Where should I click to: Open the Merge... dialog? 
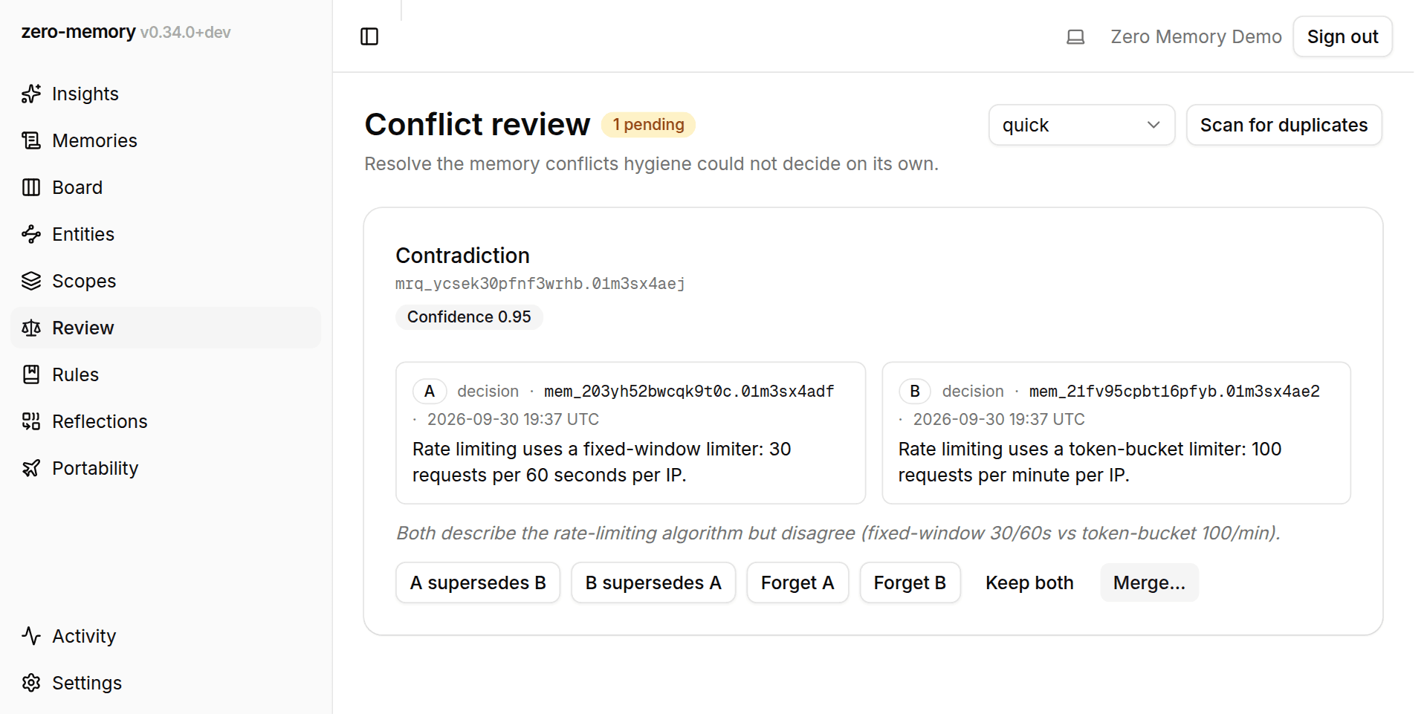(x=1149, y=582)
